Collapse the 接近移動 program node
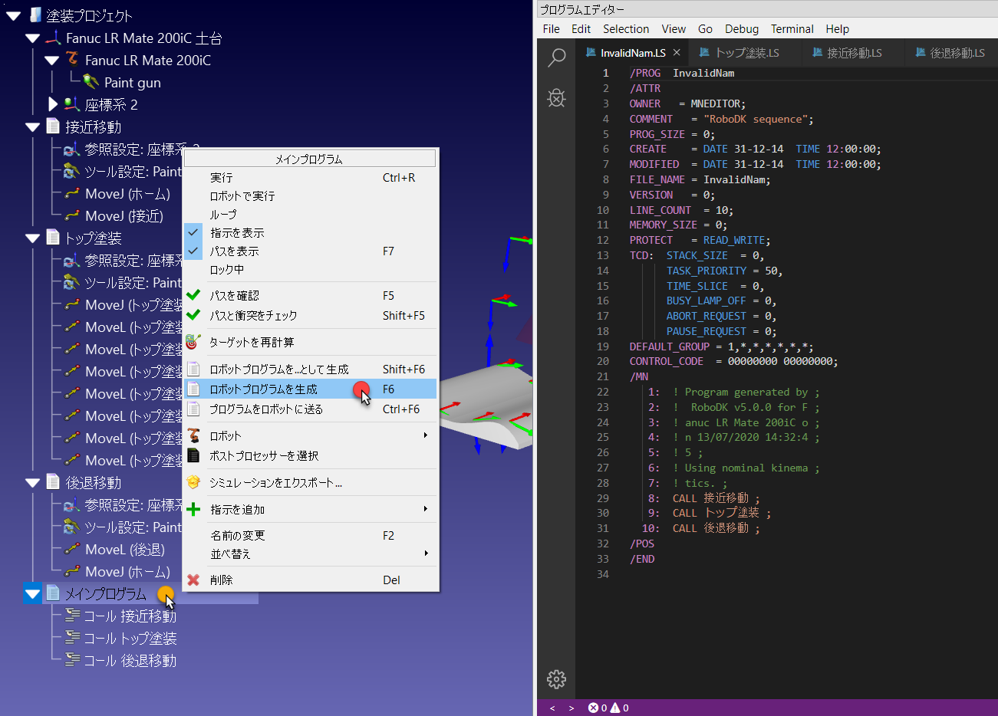This screenshot has width=998, height=716. click(x=32, y=126)
